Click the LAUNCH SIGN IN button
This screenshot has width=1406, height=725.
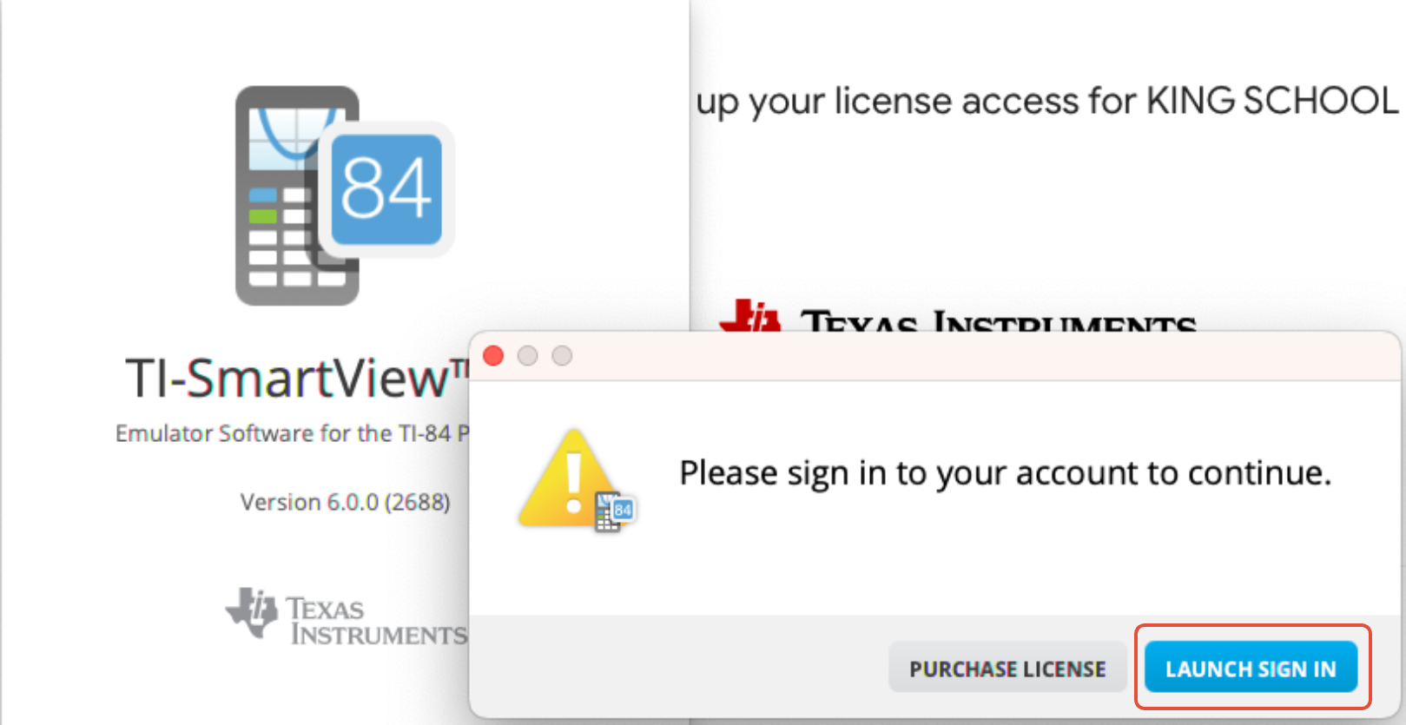tap(1251, 668)
